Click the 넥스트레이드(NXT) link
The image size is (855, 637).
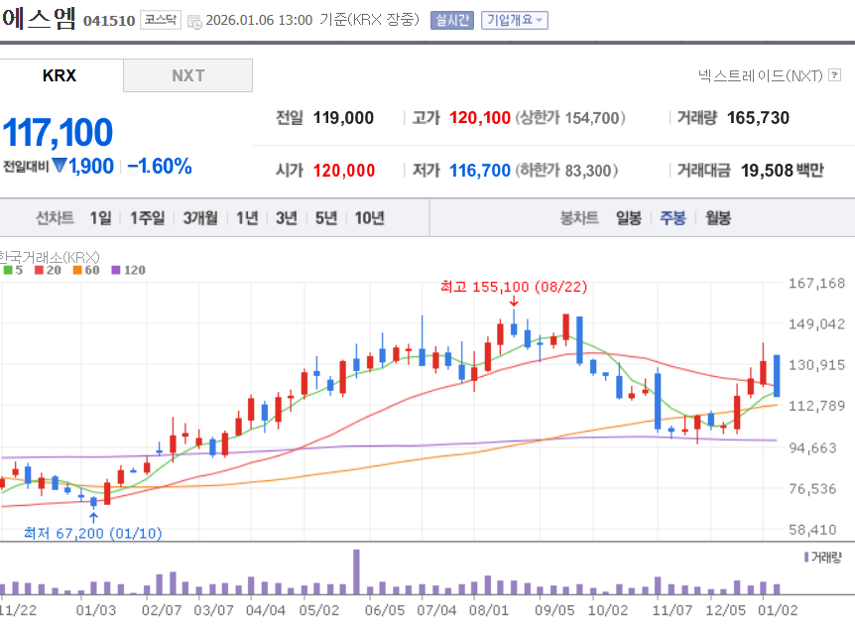(761, 75)
